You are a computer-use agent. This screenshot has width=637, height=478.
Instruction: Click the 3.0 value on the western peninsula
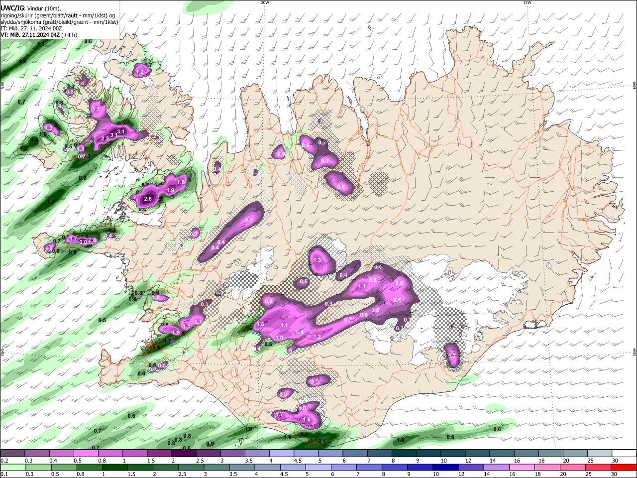(x=83, y=241)
